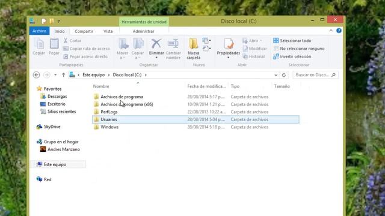The width and height of the screenshot is (385, 216).
Task: Click the Cortar scissors button
Action: tap(72, 41)
